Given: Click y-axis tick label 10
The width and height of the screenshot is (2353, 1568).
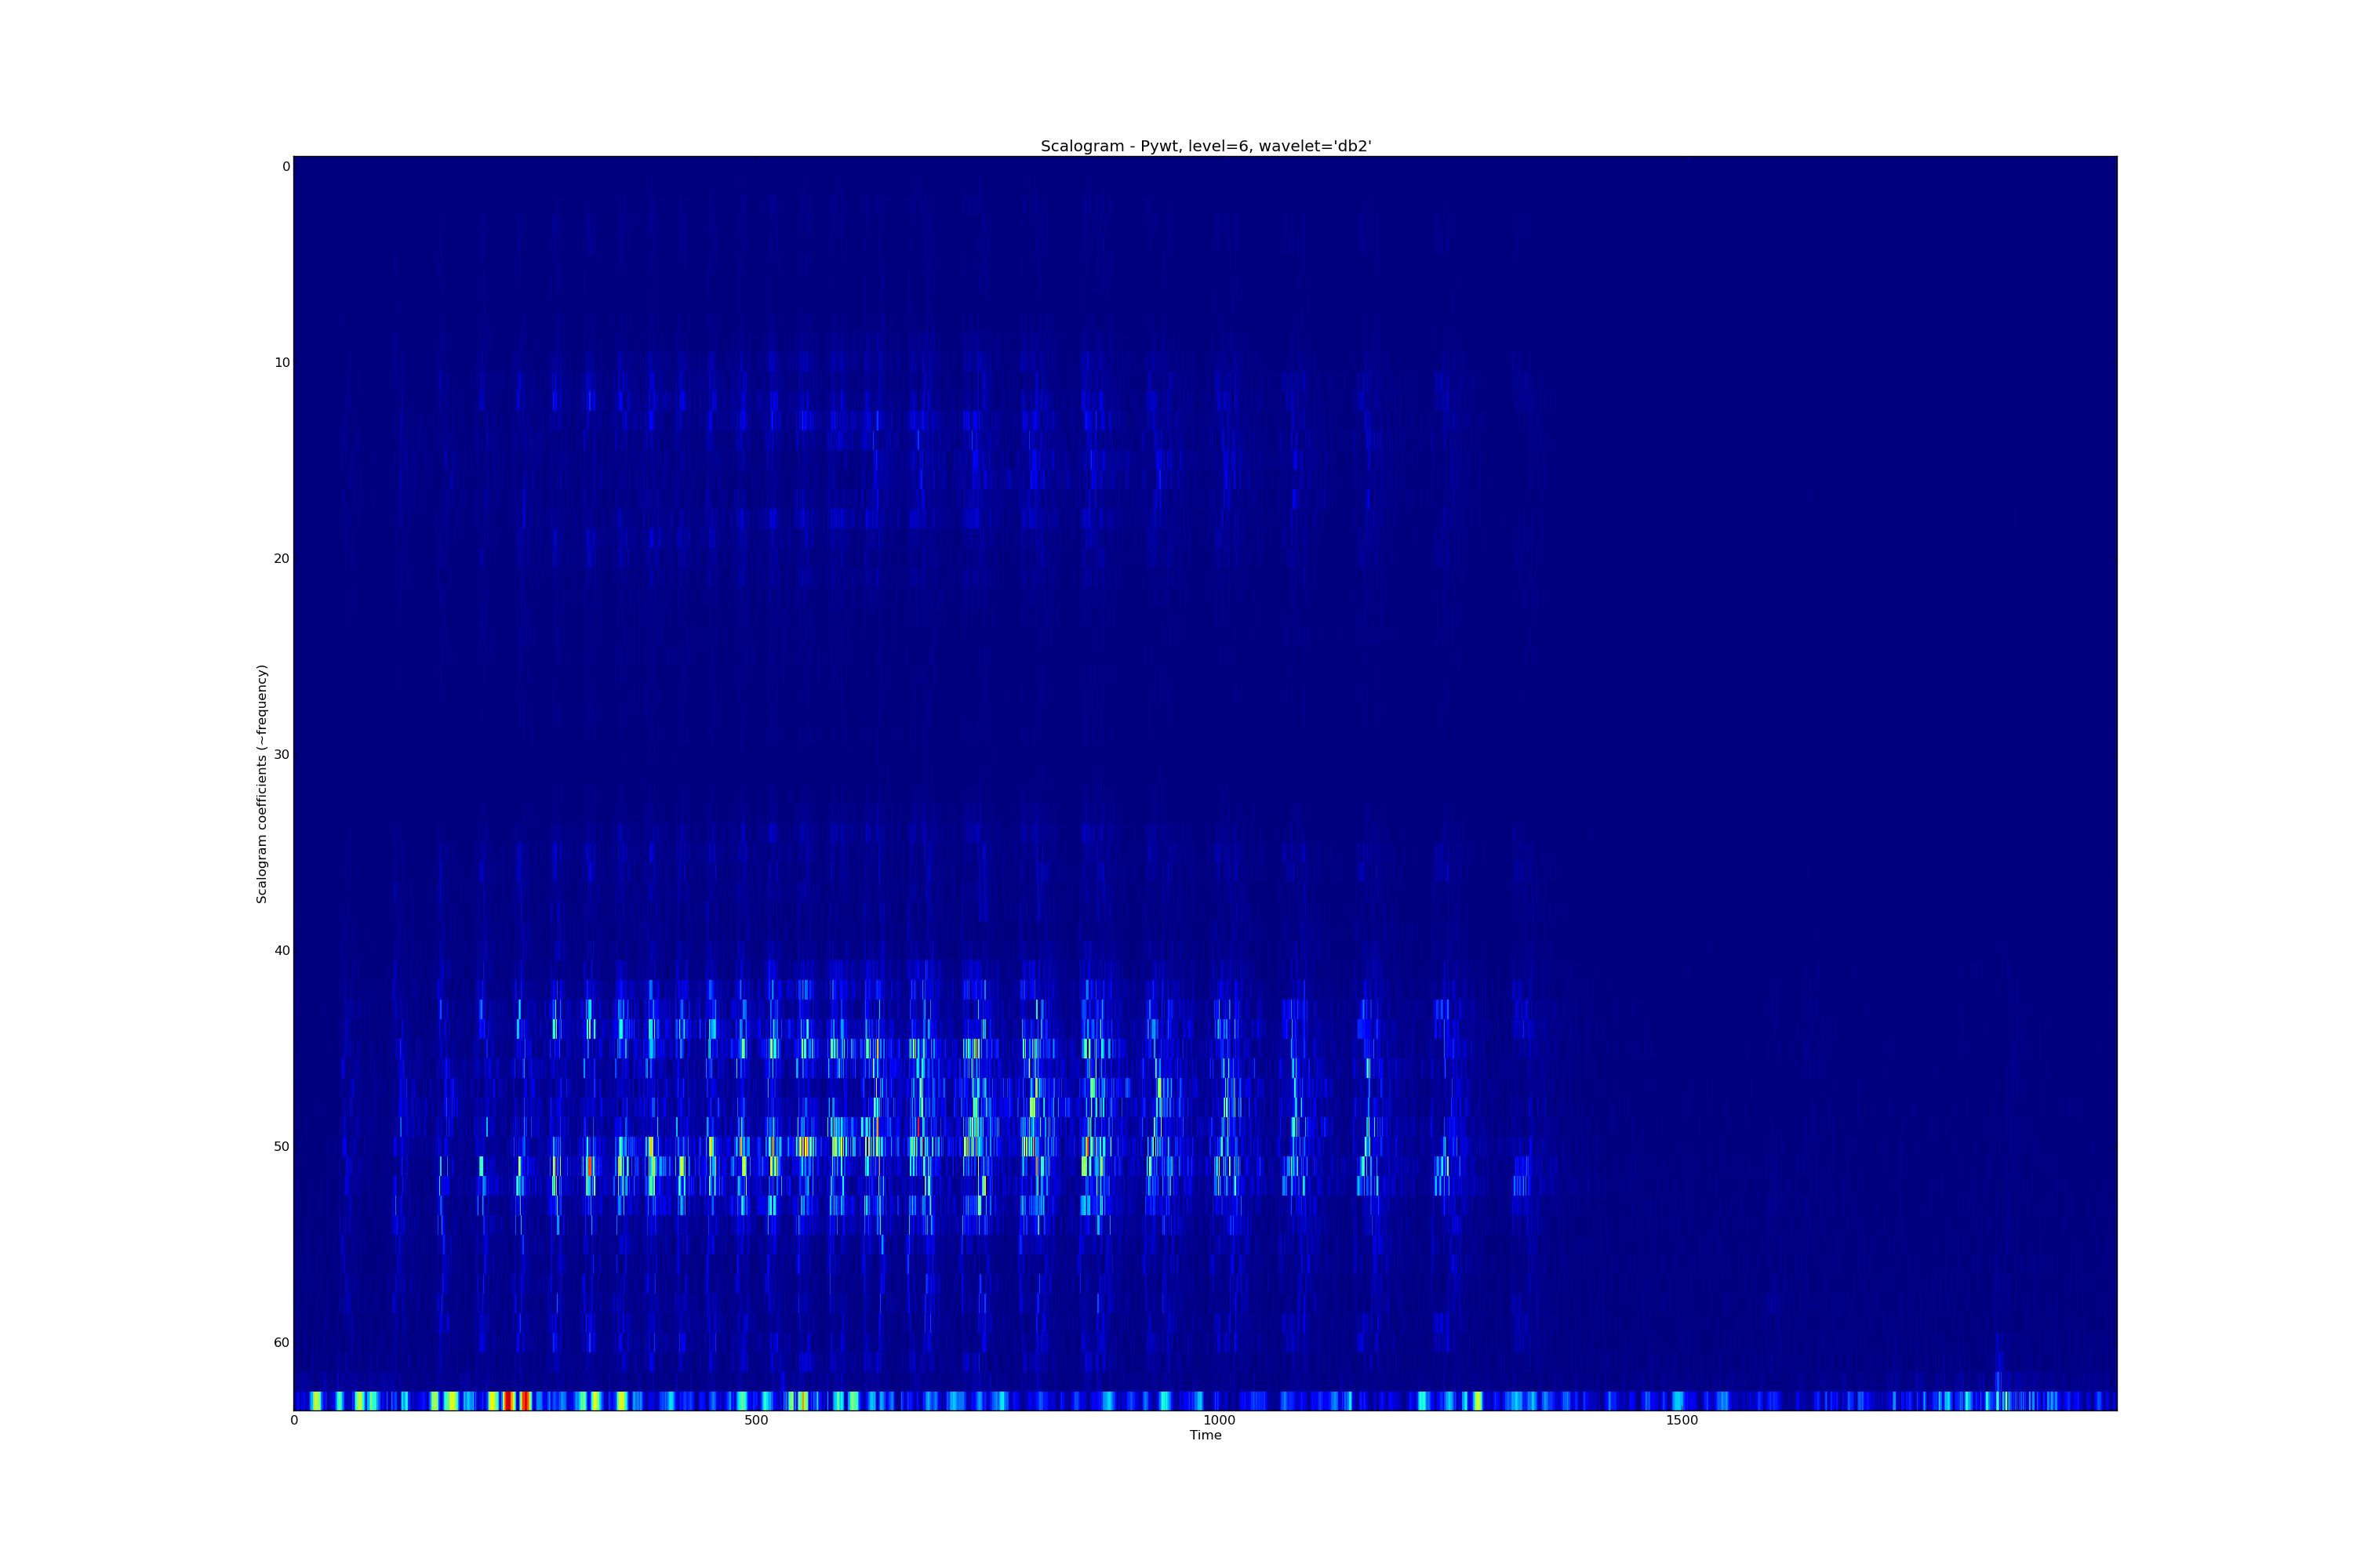Looking at the screenshot, I should [x=282, y=363].
